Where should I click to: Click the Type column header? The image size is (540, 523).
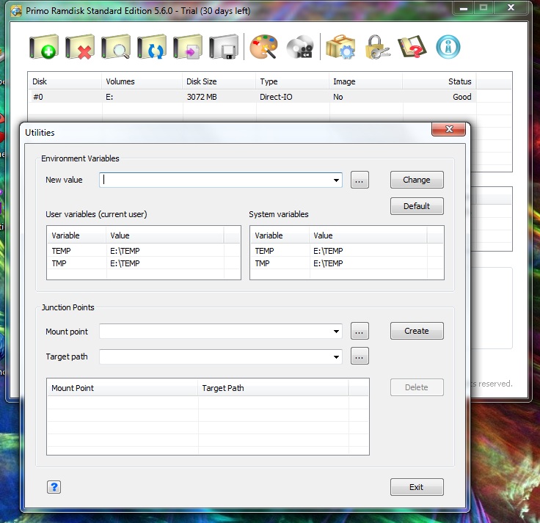(293, 81)
